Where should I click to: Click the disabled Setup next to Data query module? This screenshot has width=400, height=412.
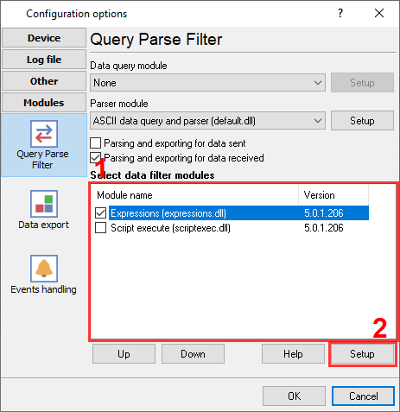(x=362, y=83)
